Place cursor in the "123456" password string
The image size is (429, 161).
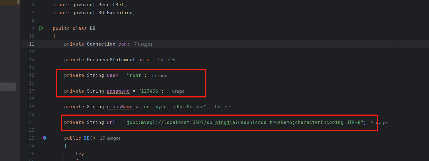click(150, 91)
